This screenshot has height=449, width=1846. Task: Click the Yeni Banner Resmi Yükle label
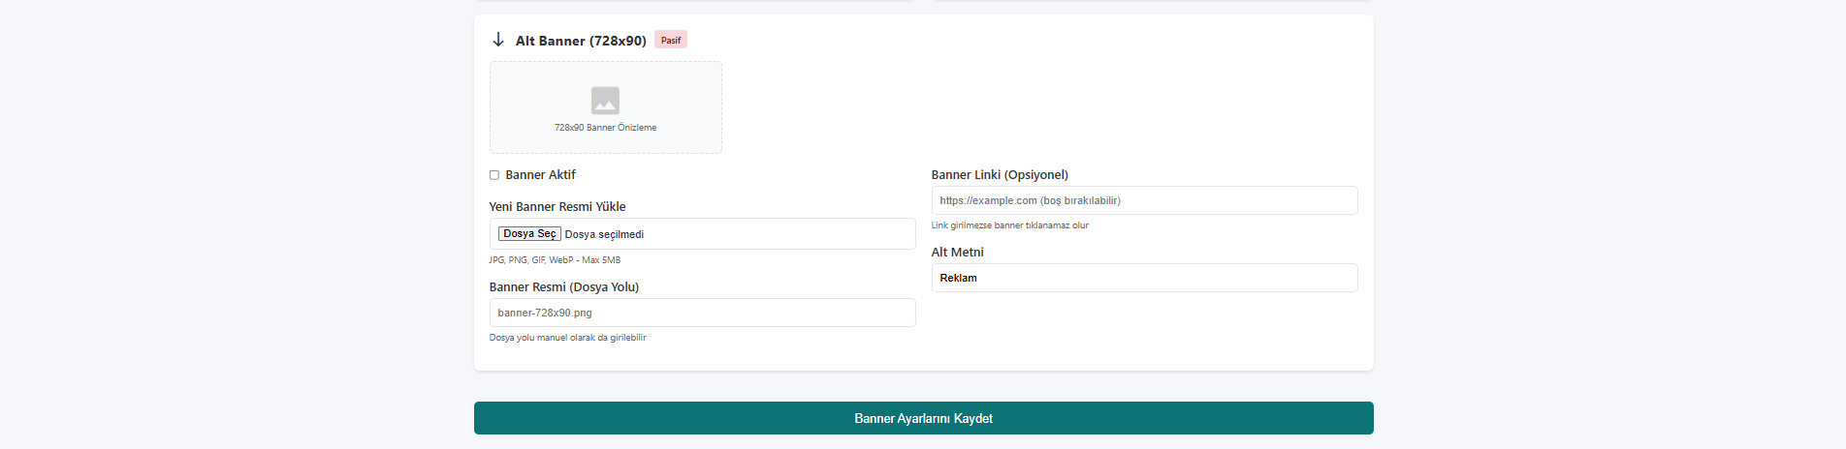557,207
